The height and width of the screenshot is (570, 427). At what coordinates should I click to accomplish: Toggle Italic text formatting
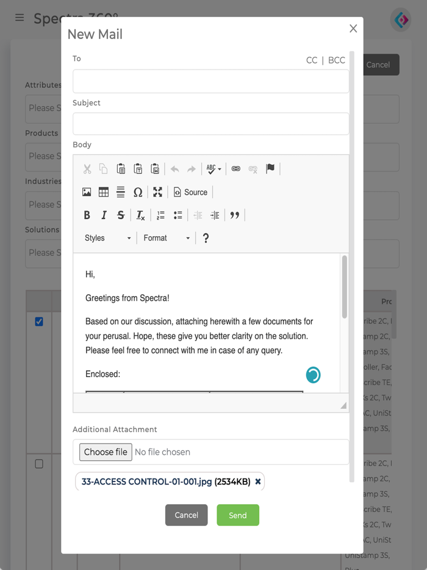[x=104, y=215]
